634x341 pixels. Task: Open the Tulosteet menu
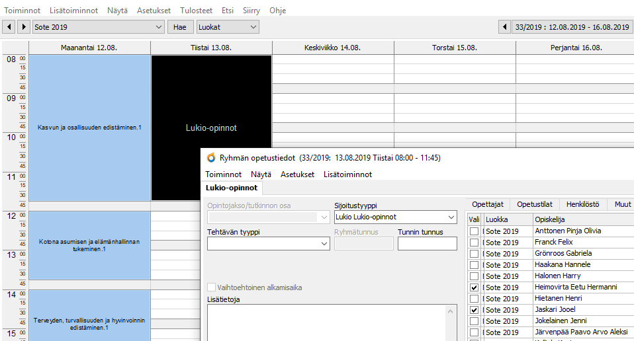click(x=198, y=11)
